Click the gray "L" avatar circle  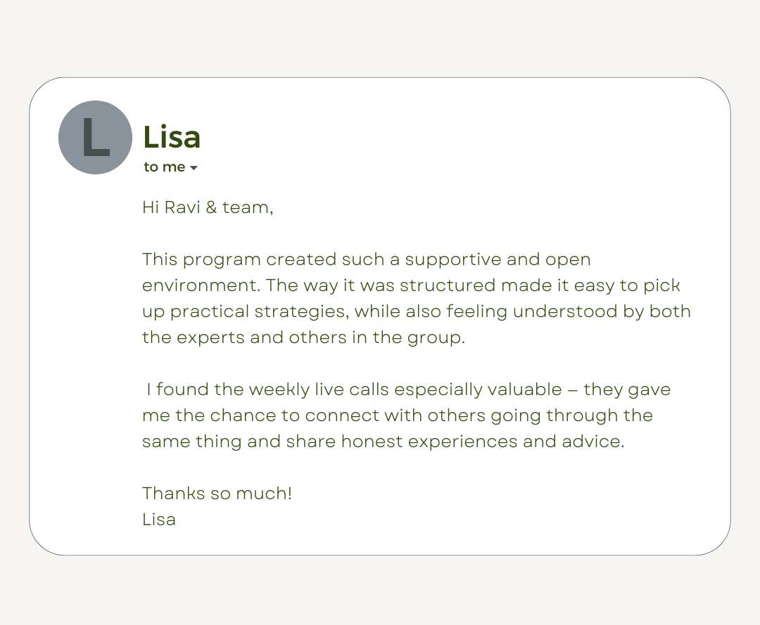tap(95, 138)
